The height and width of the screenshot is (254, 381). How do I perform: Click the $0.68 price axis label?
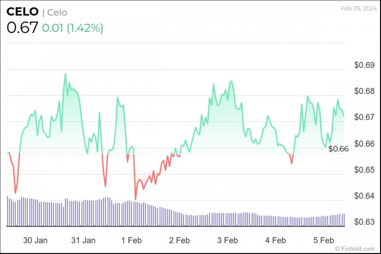point(364,91)
